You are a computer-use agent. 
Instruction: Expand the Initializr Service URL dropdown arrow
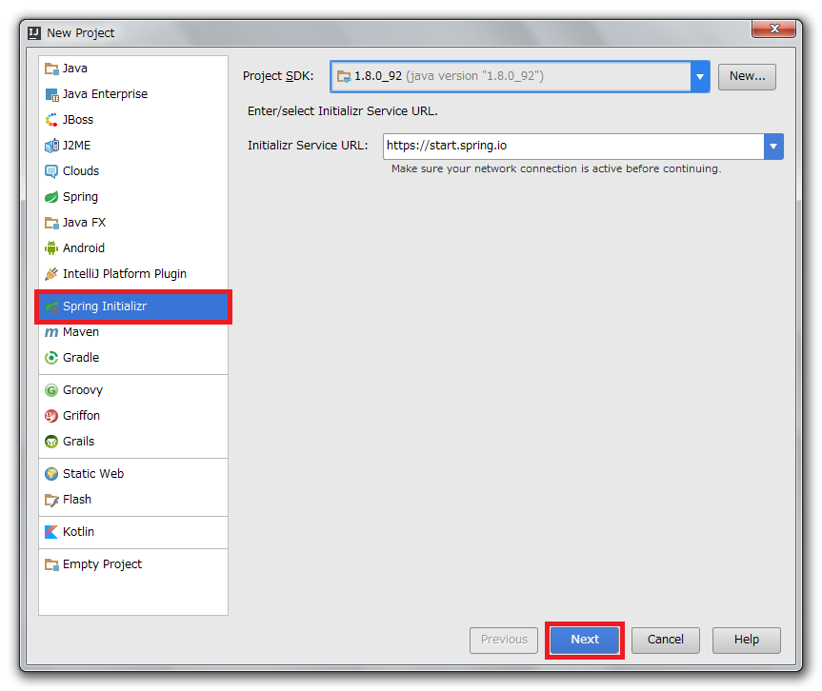[x=773, y=147]
